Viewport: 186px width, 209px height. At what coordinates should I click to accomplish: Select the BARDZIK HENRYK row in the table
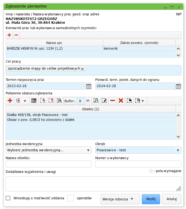(54, 49)
